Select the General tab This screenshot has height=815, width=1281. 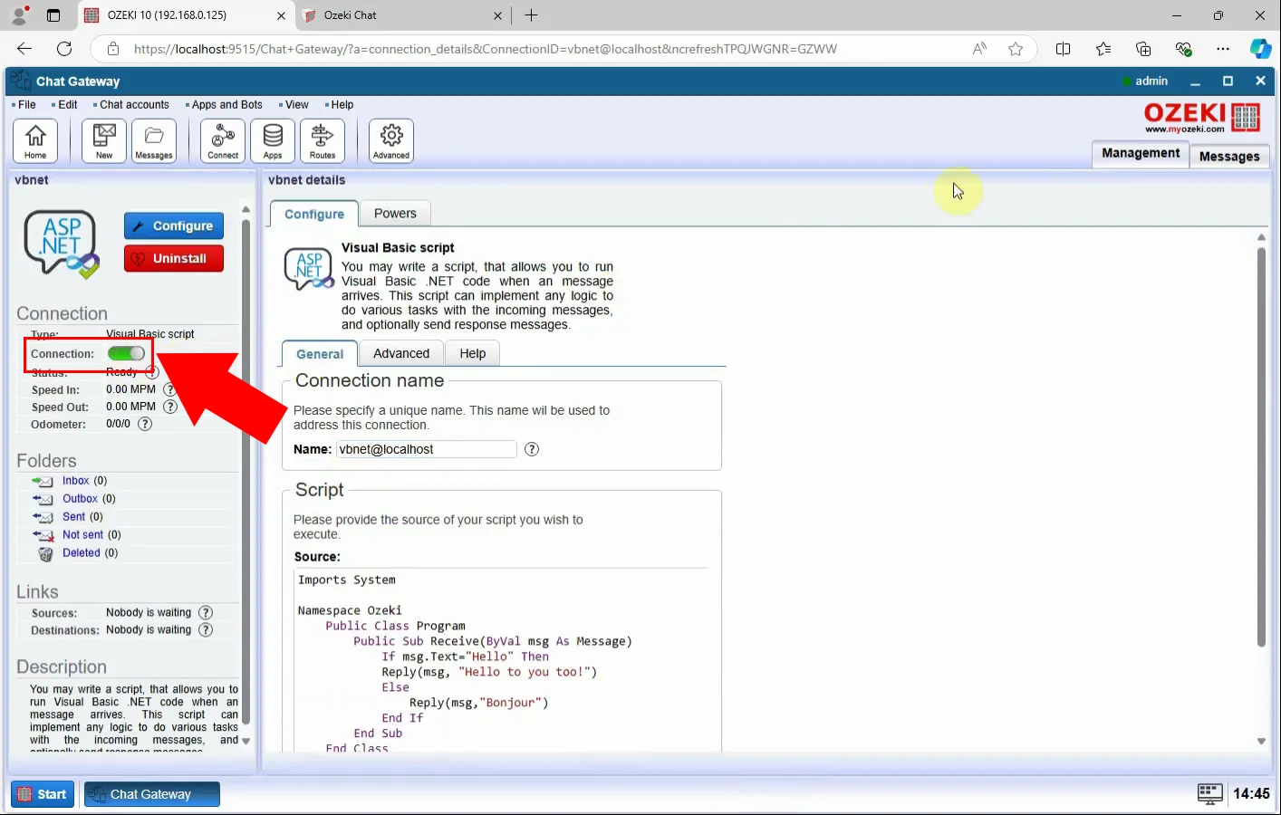pos(320,353)
